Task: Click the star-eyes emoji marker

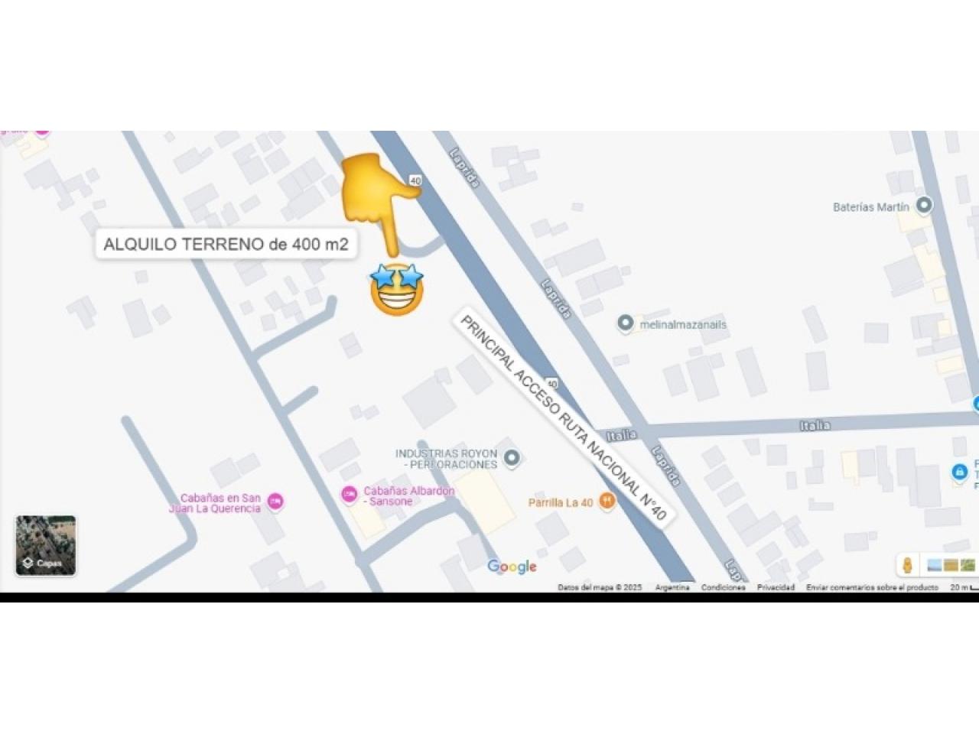Action: [x=396, y=289]
